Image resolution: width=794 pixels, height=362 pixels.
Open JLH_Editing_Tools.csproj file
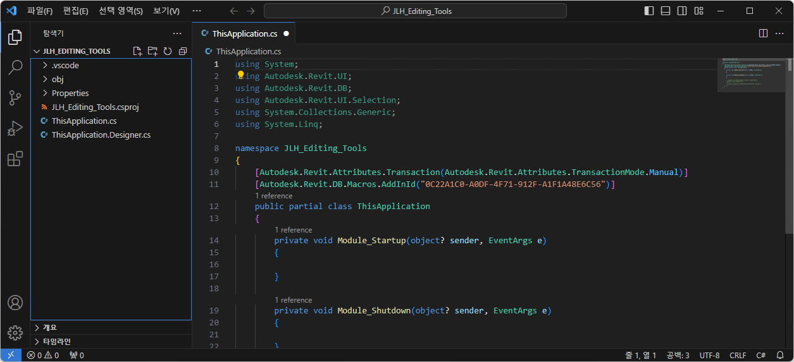point(111,107)
